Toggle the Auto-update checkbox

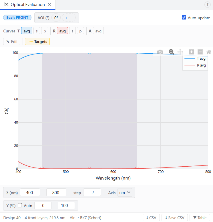184,17
